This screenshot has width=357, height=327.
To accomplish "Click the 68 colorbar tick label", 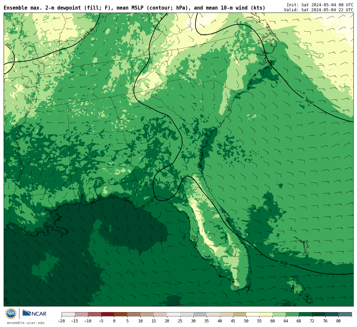I will (299, 321).
